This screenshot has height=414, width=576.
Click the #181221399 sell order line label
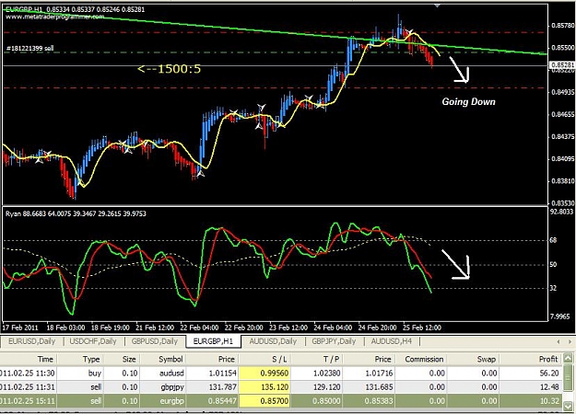[x=30, y=48]
